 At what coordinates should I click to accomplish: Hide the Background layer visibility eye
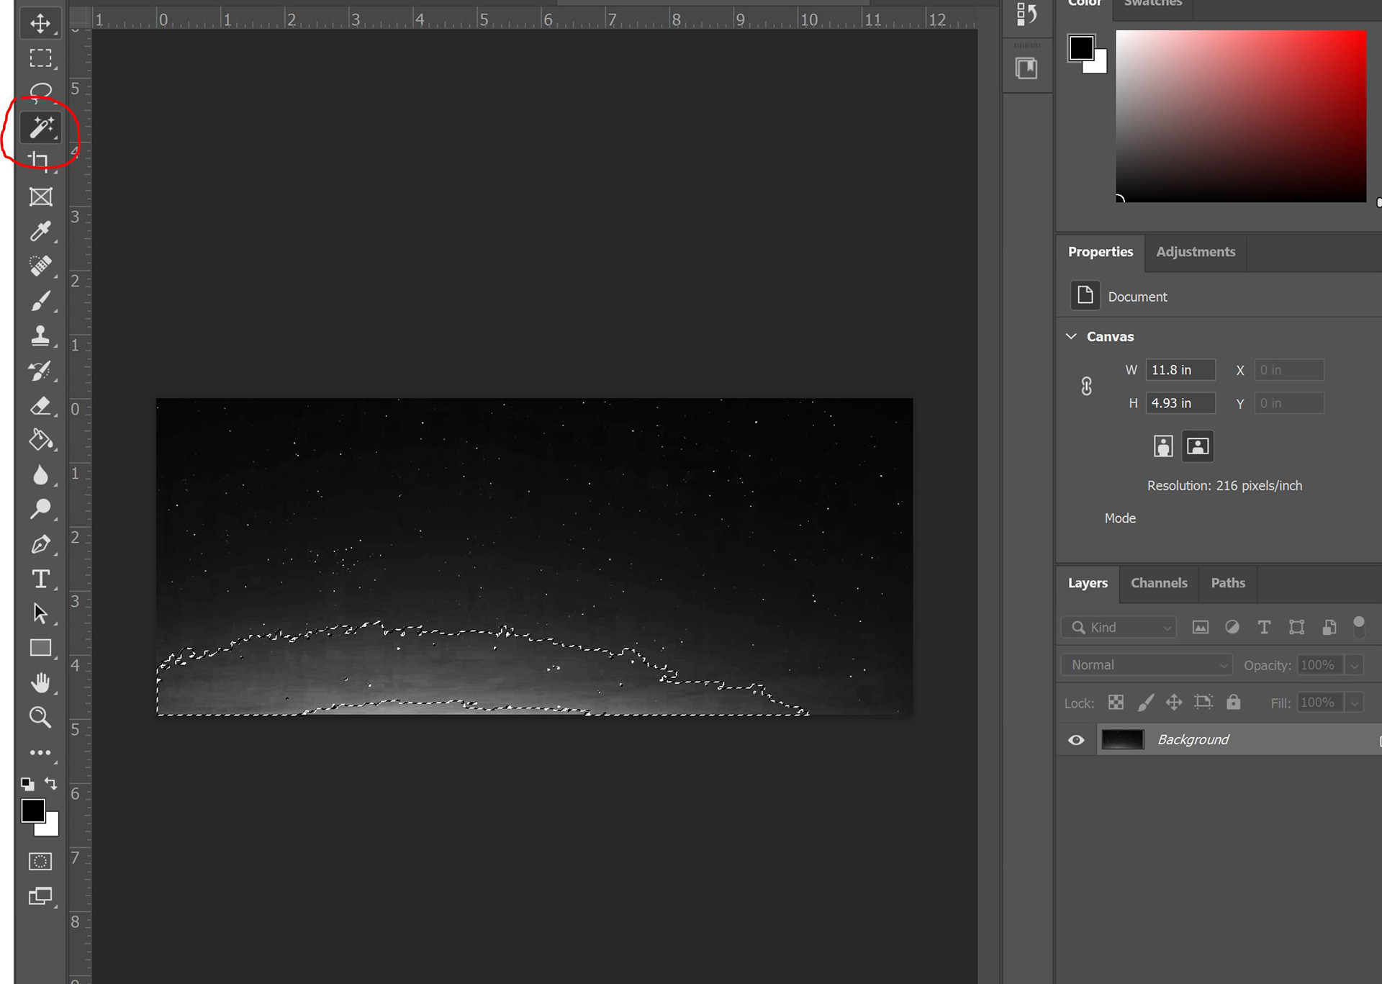(1076, 740)
